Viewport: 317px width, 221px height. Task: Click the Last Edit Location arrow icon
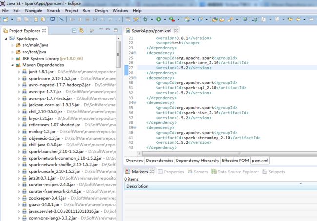click(291, 20)
